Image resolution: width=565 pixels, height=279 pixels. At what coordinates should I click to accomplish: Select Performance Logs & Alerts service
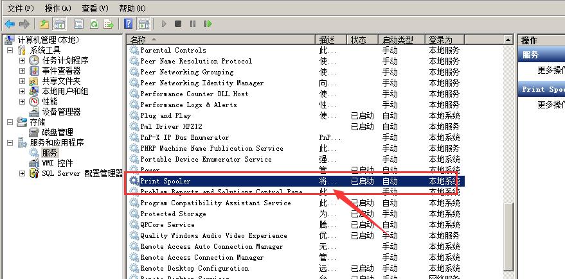point(188,105)
